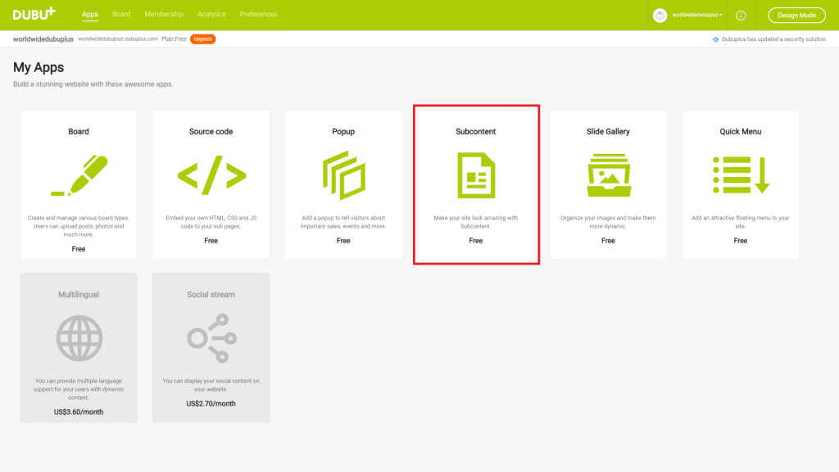The image size is (839, 472).
Task: Click the US$2.70/month price label
Action: click(211, 403)
